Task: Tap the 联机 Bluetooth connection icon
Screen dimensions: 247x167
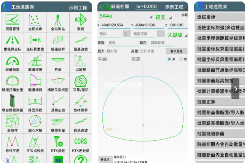Action: pos(81,22)
